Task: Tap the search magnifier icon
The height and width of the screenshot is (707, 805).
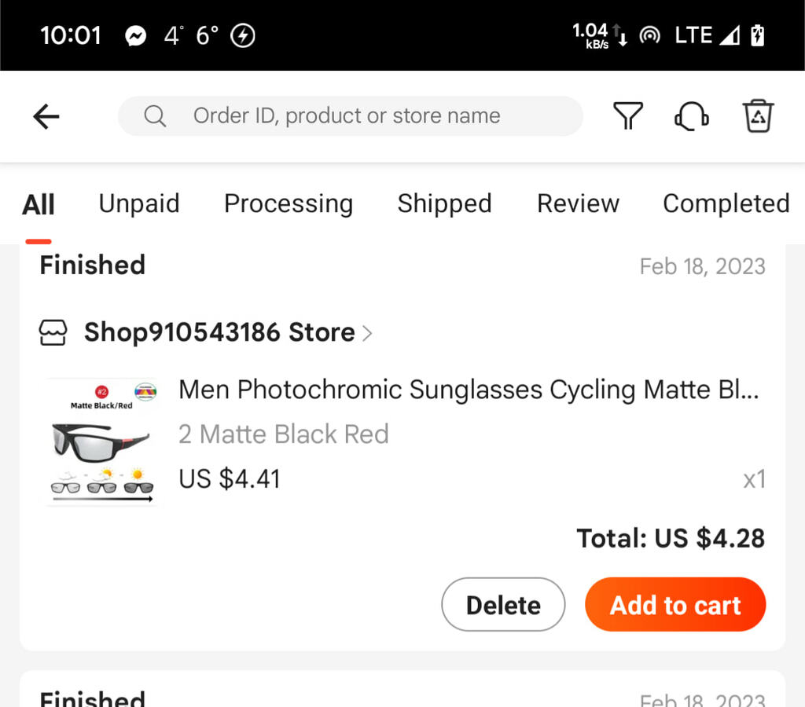Action: tap(155, 116)
